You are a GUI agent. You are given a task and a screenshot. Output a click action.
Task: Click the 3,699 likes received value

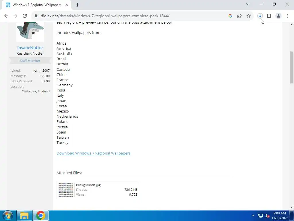click(46, 81)
